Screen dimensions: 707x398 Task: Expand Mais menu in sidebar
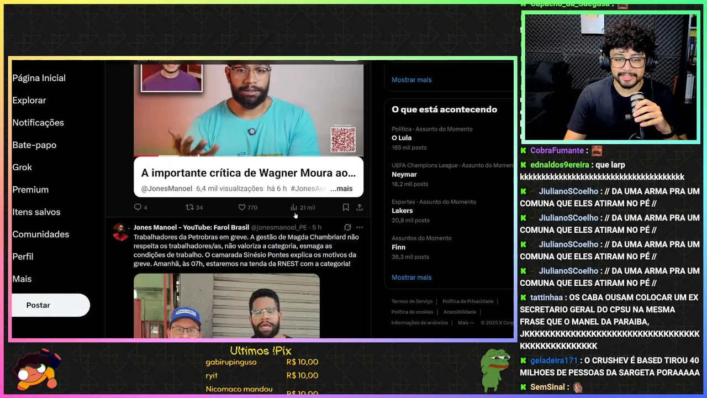coord(22,279)
